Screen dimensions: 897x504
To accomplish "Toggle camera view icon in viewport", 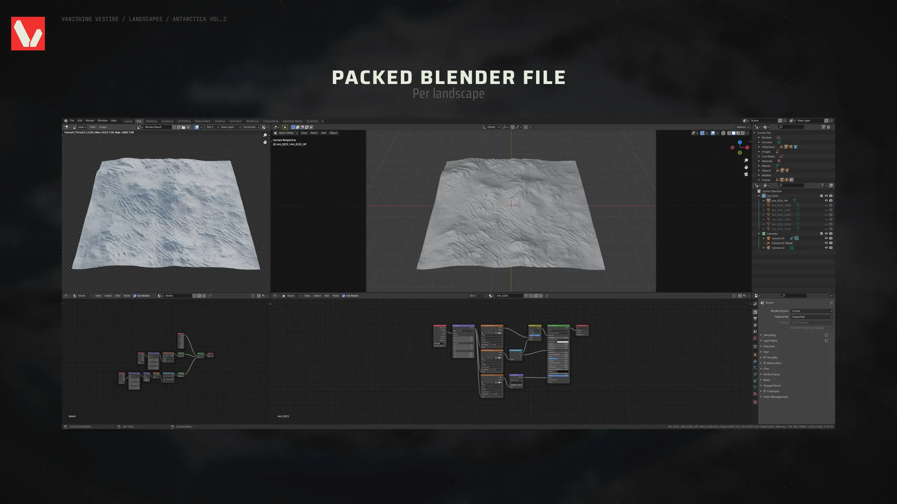I will (x=746, y=174).
